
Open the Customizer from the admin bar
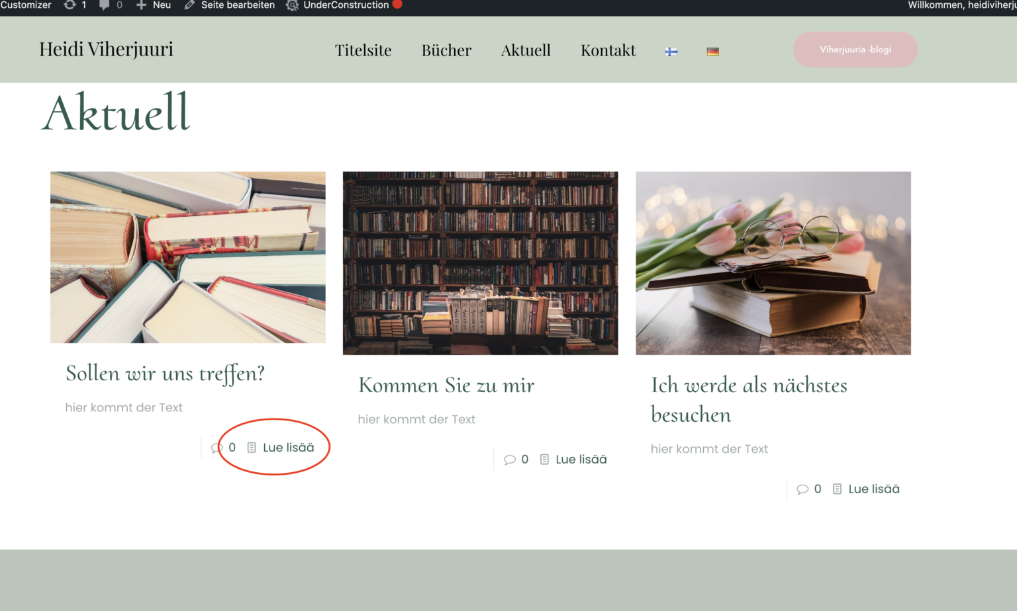pyautogui.click(x=25, y=5)
